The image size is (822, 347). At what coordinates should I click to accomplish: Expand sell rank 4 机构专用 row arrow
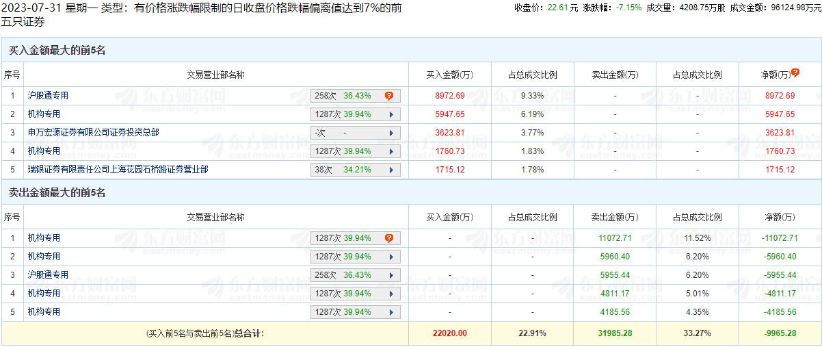tap(391, 294)
